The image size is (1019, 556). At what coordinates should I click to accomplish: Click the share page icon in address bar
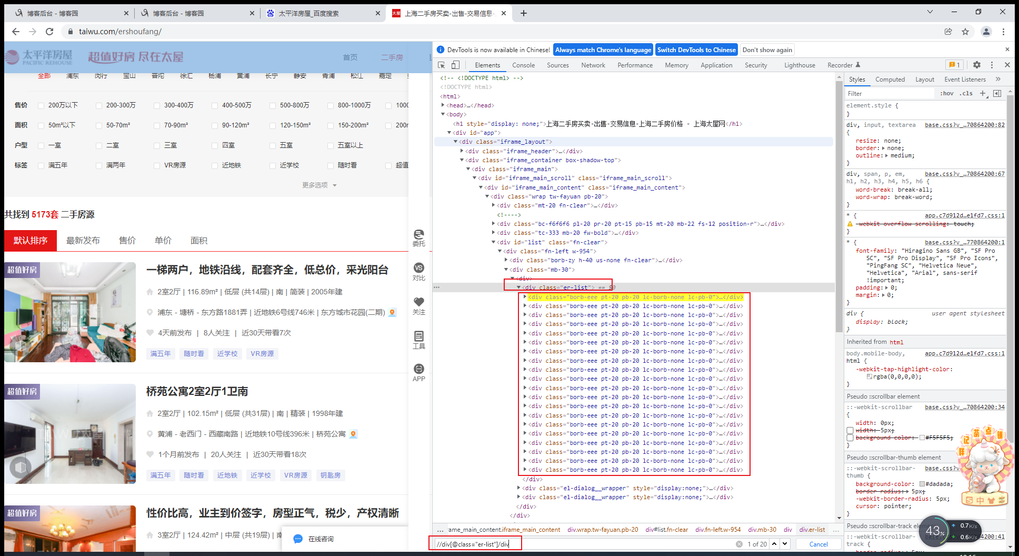(x=948, y=32)
